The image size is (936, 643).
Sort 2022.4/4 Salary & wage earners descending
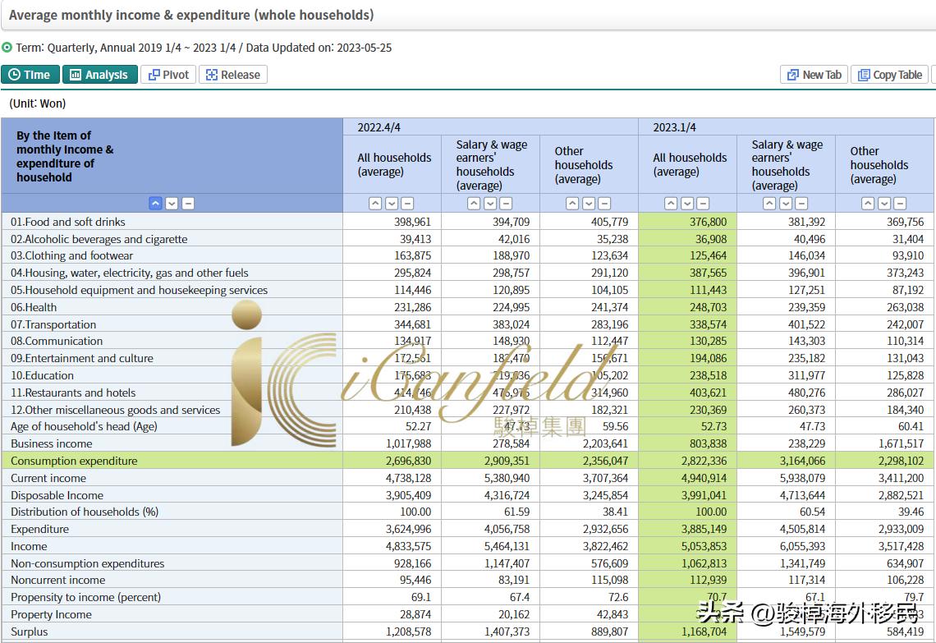click(490, 204)
